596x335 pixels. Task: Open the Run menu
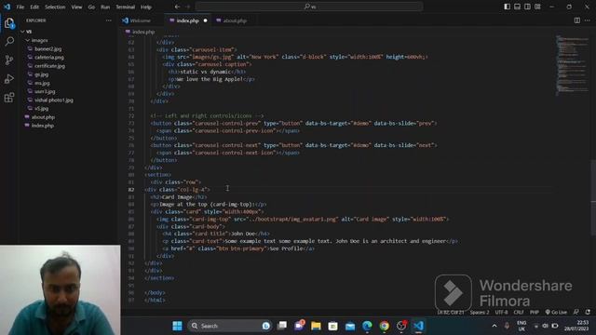tap(105, 7)
